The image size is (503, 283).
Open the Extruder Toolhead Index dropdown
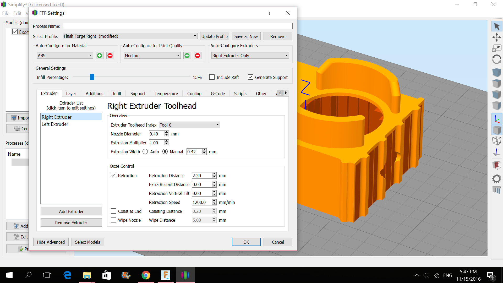click(189, 125)
